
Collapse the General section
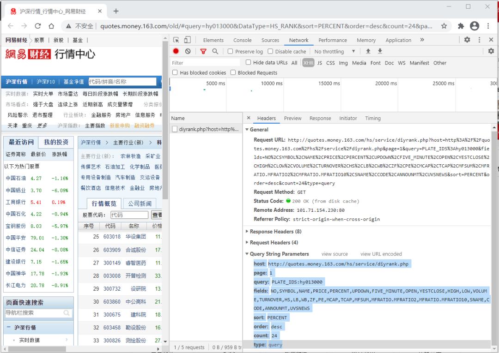(x=247, y=129)
